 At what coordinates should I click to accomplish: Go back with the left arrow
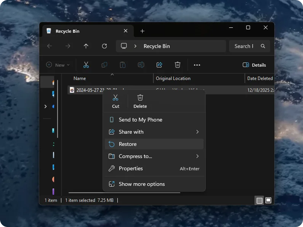[x=50, y=46]
